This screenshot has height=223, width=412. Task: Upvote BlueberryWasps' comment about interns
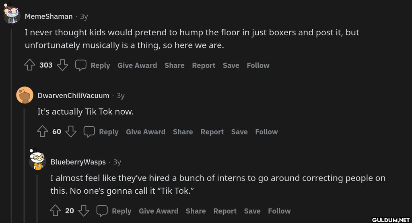(x=55, y=211)
